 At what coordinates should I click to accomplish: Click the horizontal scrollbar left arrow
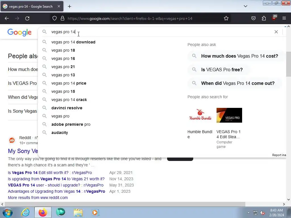2,204
